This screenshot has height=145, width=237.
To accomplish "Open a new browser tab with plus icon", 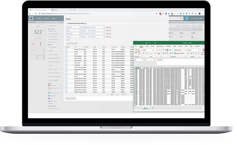I will coord(75,10).
